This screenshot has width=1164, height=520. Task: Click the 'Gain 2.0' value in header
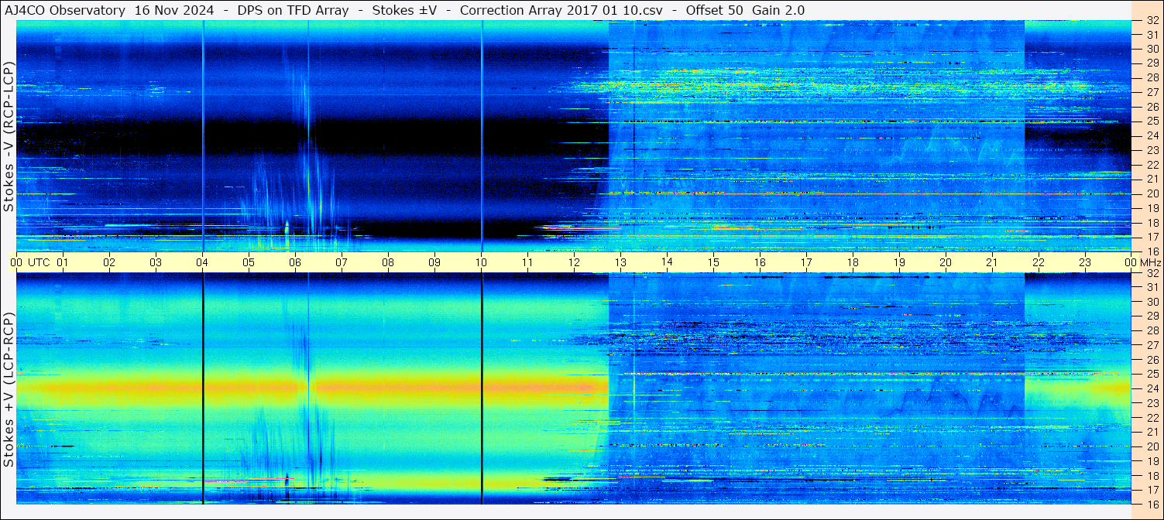coord(778,10)
